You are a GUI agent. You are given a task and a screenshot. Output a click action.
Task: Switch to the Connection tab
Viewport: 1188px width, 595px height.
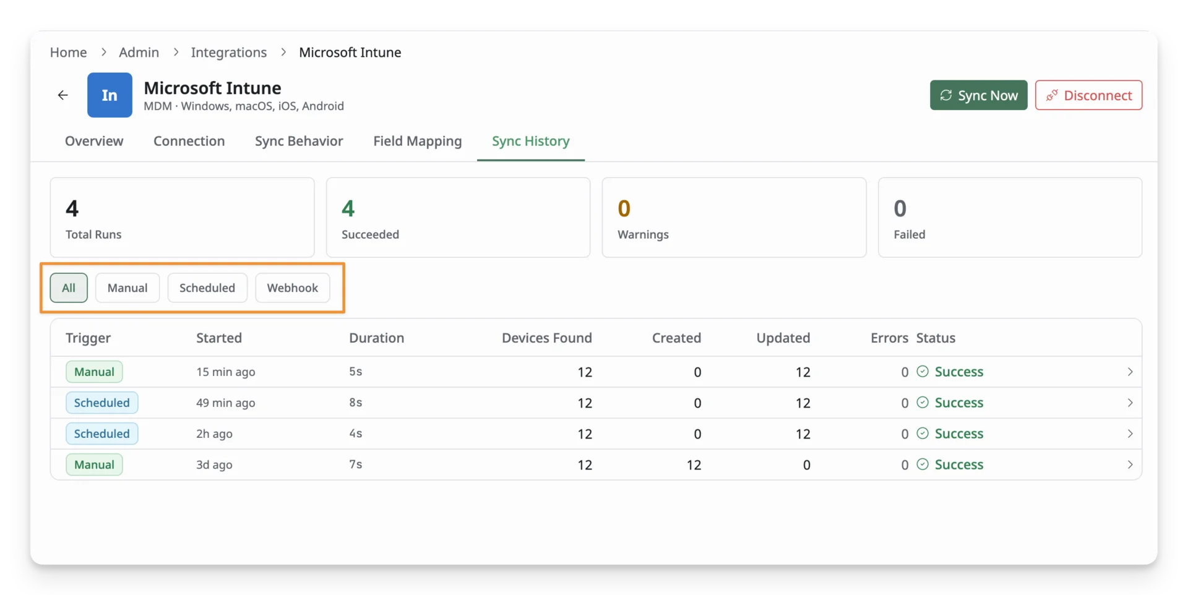point(189,141)
